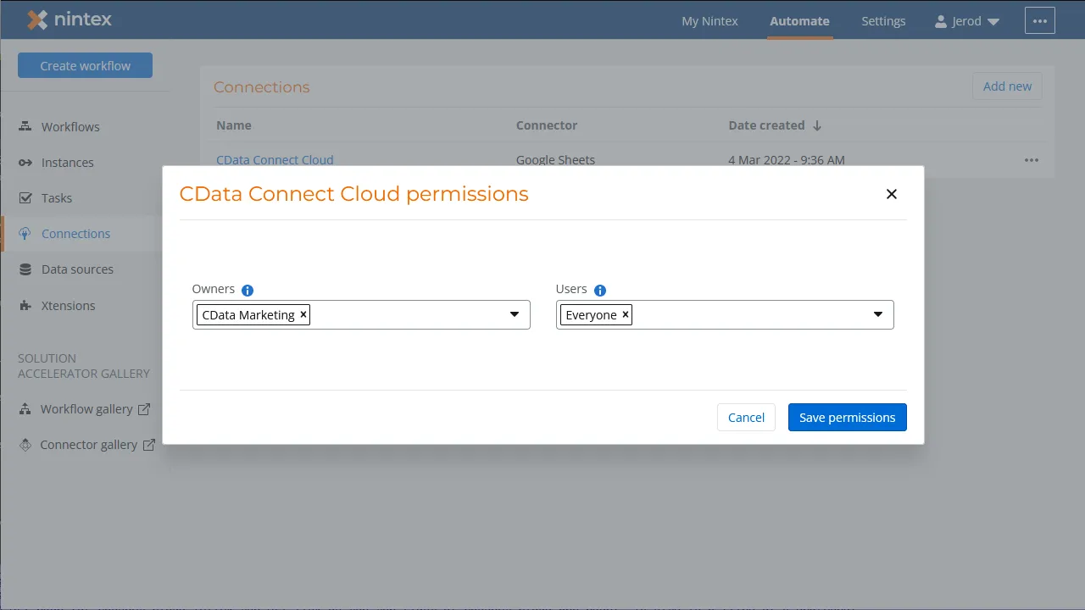This screenshot has height=610, width=1085.
Task: Open the CData Connect Cloud link
Action: pyautogui.click(x=275, y=159)
